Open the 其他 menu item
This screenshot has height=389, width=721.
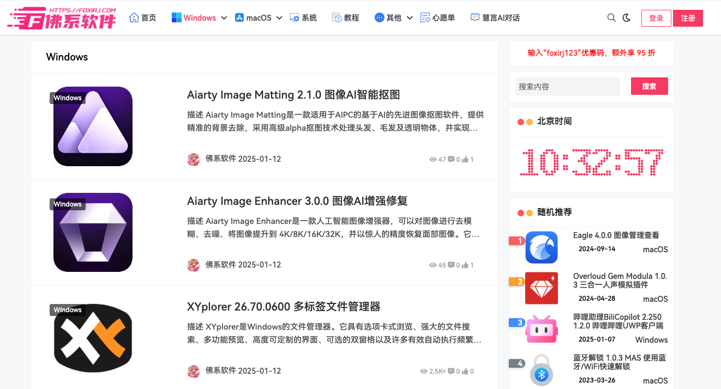[x=394, y=17]
